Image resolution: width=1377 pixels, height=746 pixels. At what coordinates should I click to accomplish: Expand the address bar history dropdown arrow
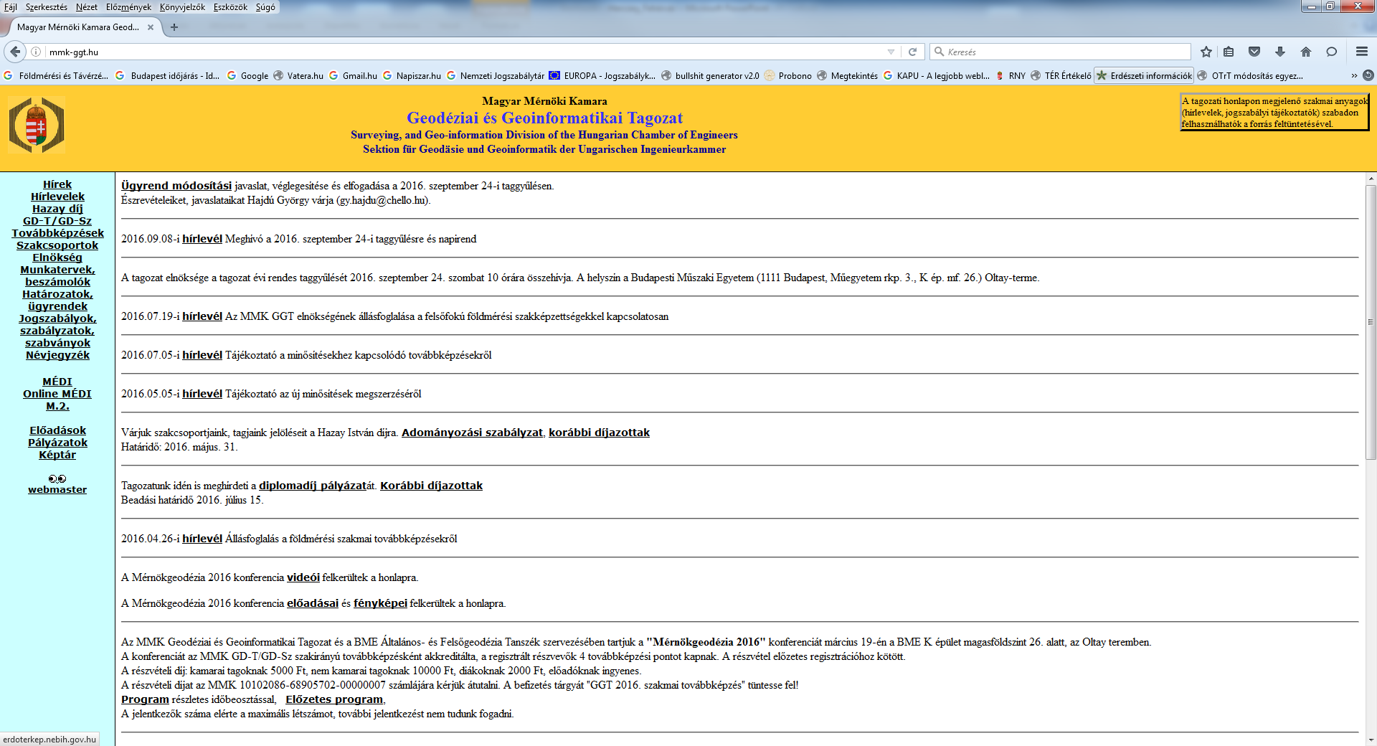pyautogui.click(x=891, y=52)
